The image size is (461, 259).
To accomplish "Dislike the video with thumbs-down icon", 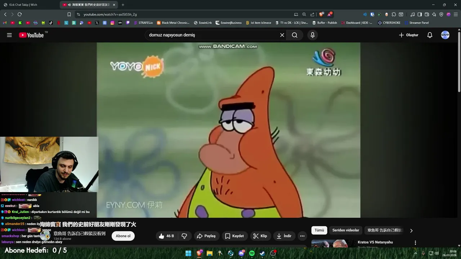I will pos(184,236).
